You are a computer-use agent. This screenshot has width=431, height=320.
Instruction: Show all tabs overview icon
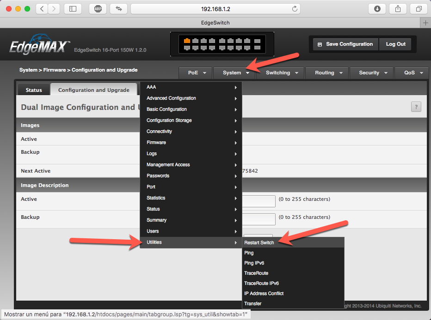click(x=419, y=9)
